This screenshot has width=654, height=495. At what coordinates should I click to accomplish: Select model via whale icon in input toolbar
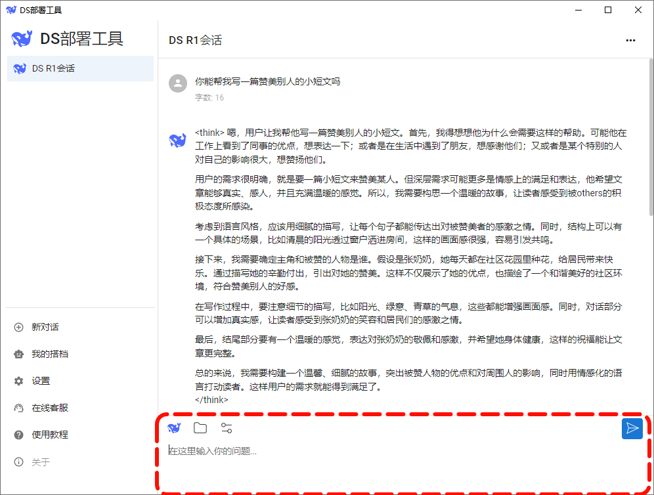point(174,428)
